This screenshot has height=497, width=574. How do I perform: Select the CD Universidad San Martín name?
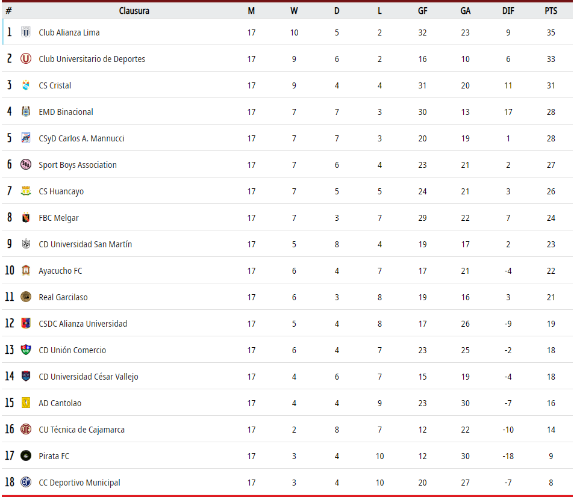click(86, 244)
